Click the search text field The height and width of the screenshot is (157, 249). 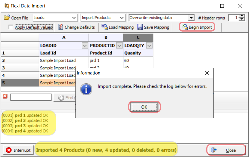pyautogui.click(x=31, y=97)
